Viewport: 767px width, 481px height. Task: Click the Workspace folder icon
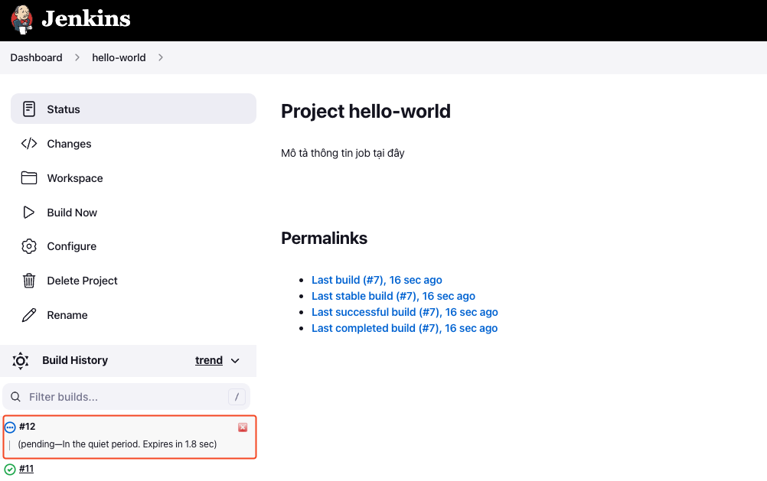coord(29,178)
